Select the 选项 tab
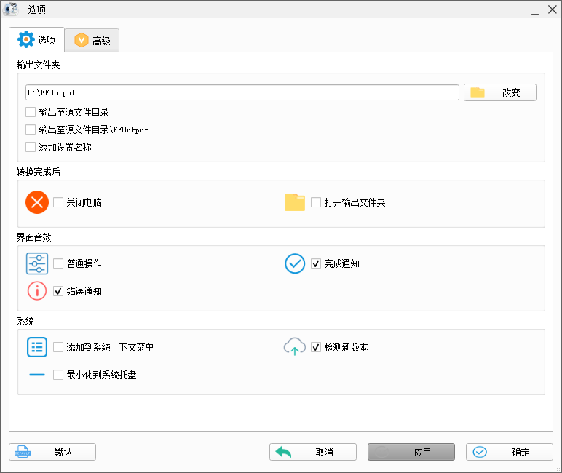This screenshot has width=562, height=473. [x=36, y=39]
